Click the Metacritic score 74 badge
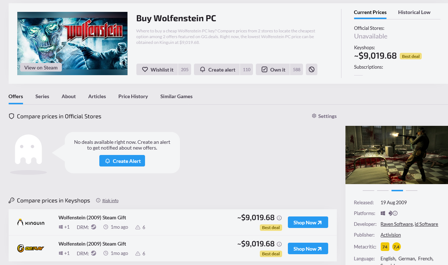448x265 pixels. tap(385, 247)
